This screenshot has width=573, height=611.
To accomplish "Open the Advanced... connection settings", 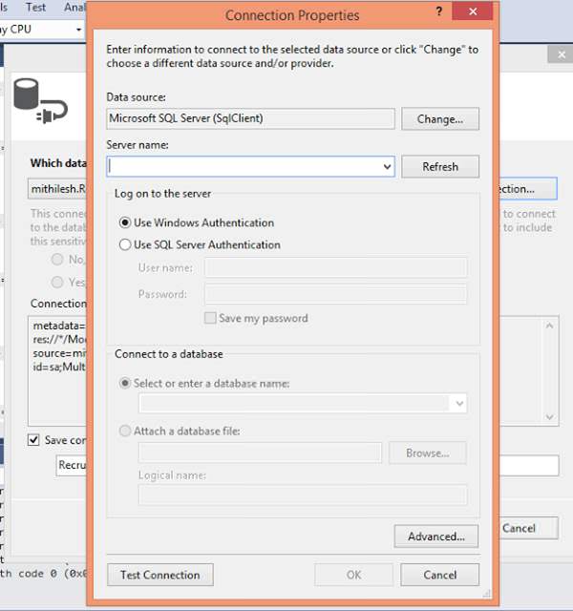I will [x=436, y=537].
